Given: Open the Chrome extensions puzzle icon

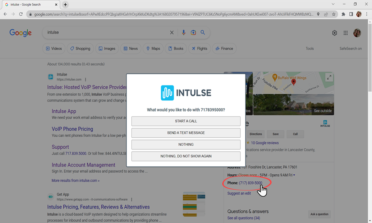Looking at the screenshot, I should pos(343,14).
